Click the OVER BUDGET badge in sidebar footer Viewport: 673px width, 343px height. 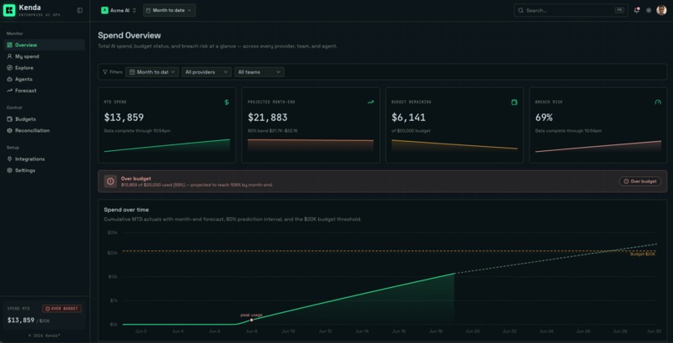pos(62,309)
